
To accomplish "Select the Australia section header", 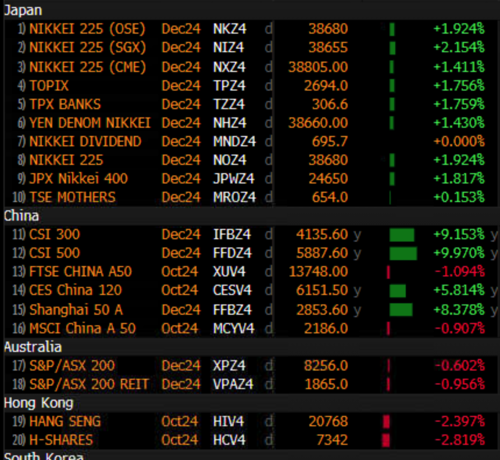I will point(33,347).
